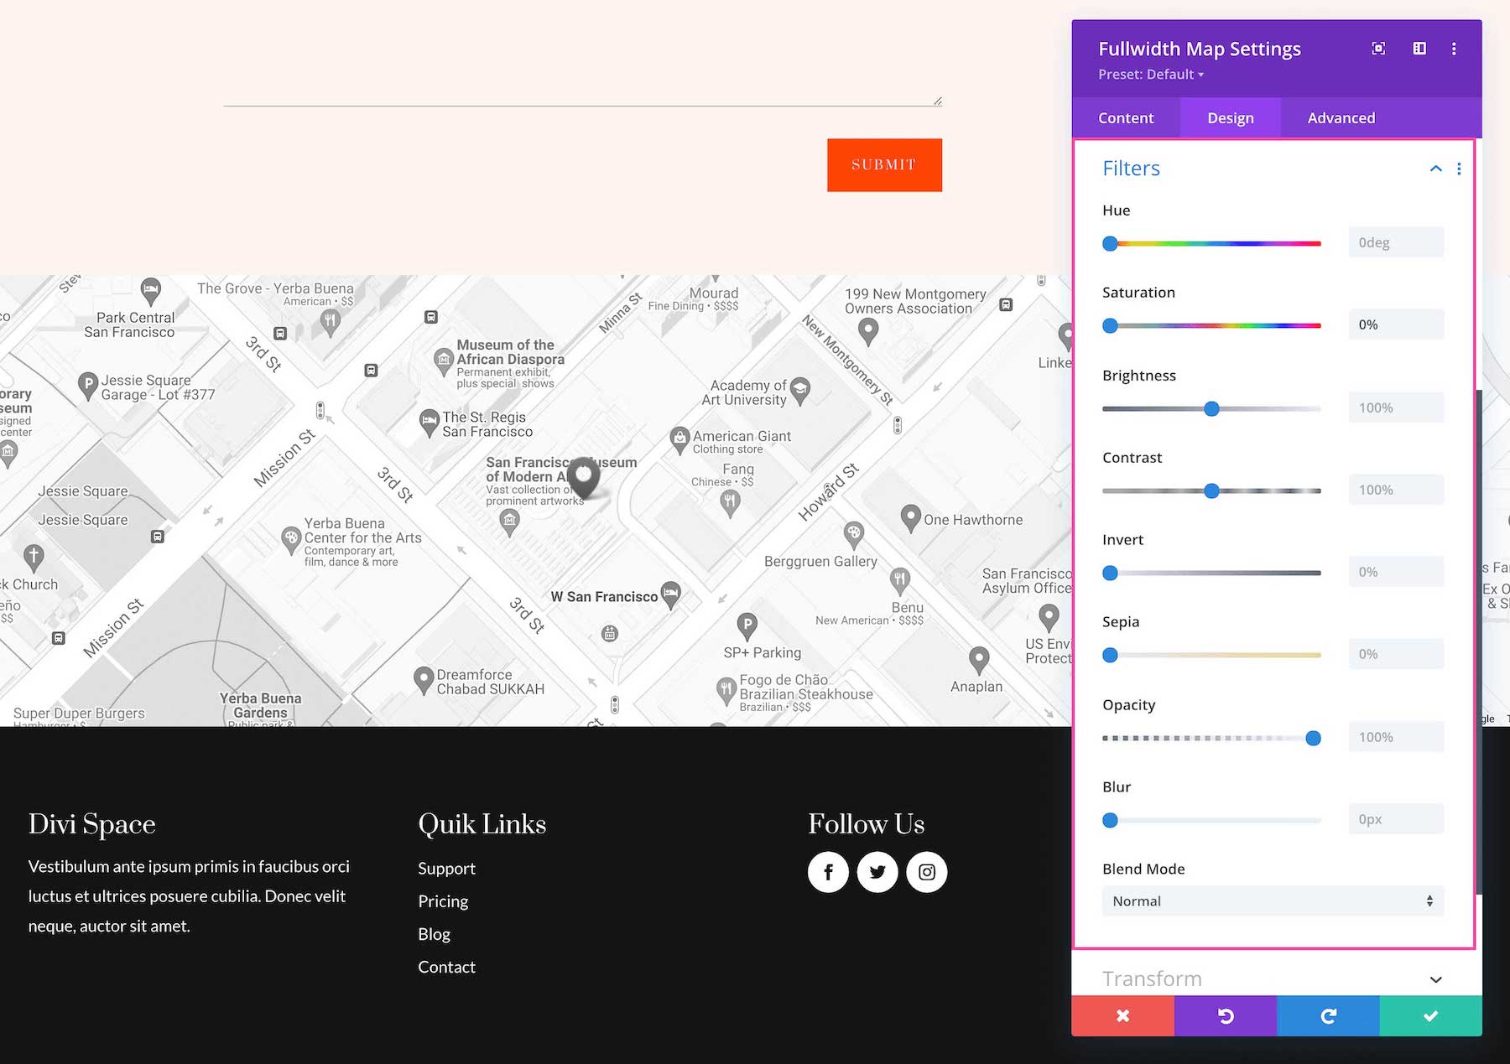Switch the settings modal to side panel view

pos(1419,48)
